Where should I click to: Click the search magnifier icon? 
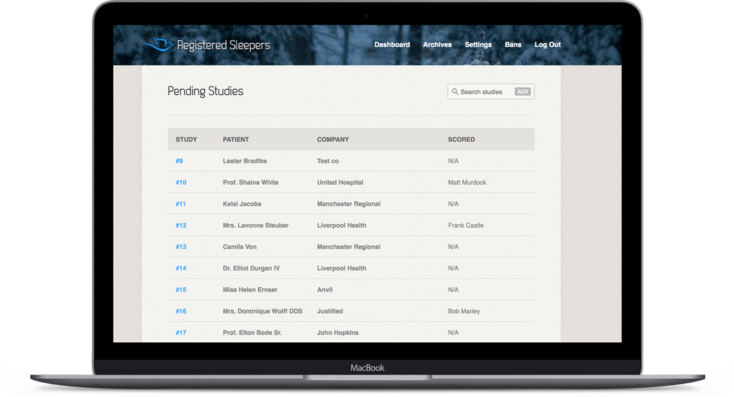[454, 92]
